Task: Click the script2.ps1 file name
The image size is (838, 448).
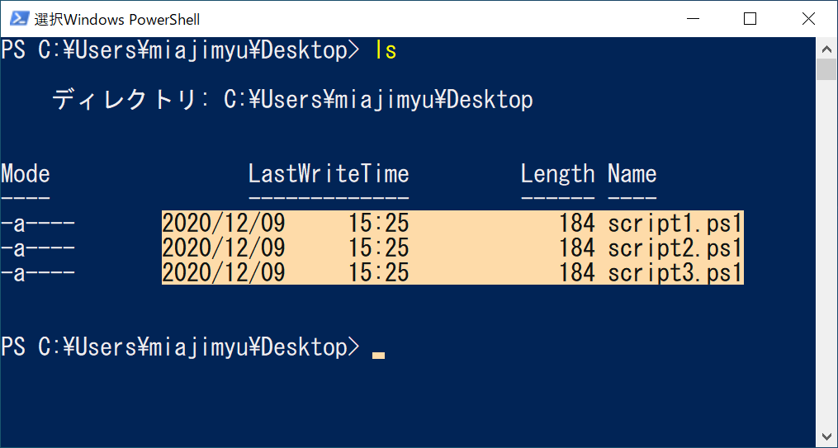Action: (x=675, y=248)
